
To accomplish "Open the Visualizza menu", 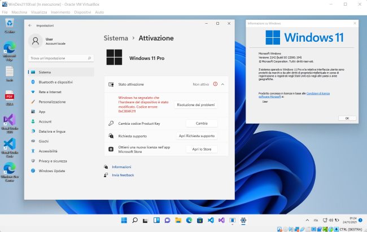I will point(39,12).
